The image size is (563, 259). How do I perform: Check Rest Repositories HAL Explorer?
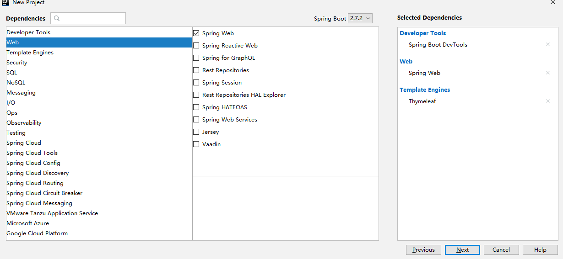coord(196,95)
